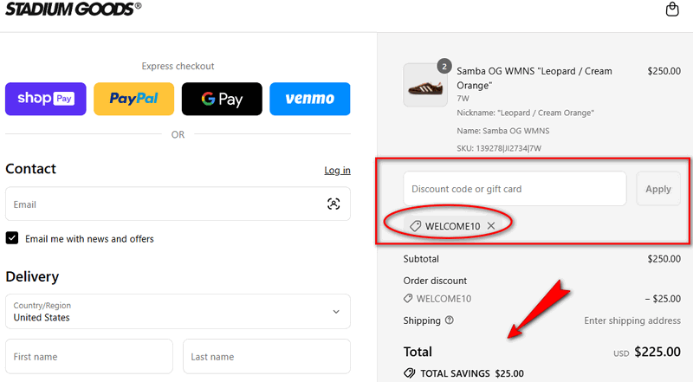Pay with PayPal express checkout
Screen dimensions: 693x382
click(133, 99)
